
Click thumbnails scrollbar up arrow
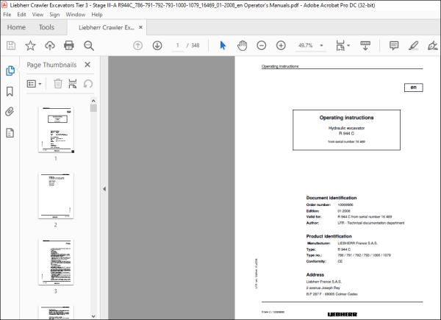point(93,101)
